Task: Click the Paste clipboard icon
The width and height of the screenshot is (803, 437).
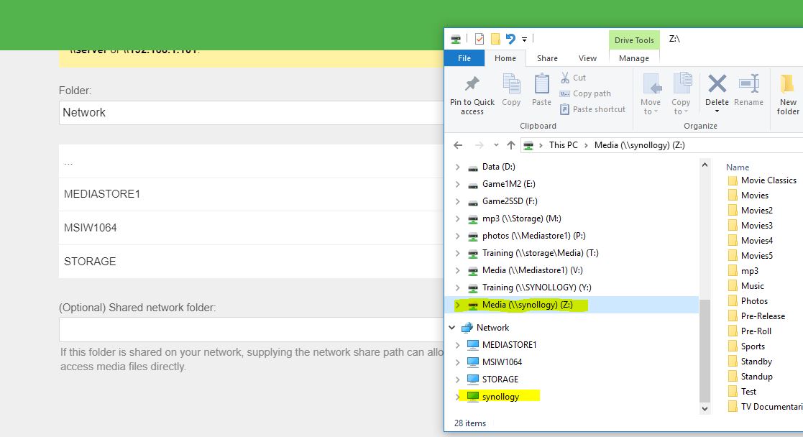Action: [x=541, y=84]
